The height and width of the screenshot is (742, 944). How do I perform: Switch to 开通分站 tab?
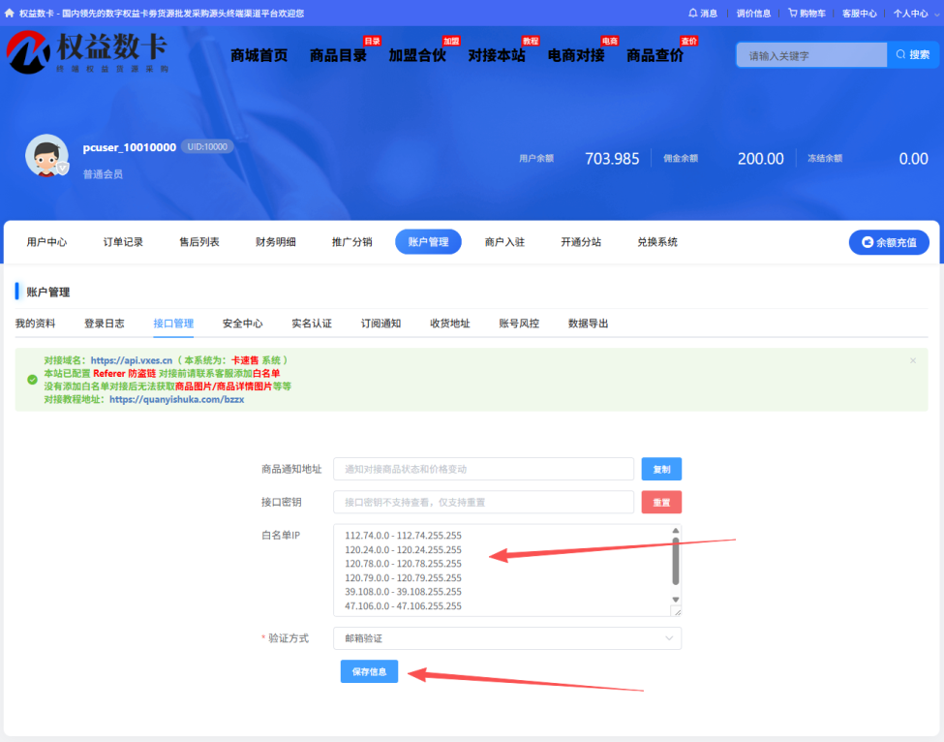click(581, 241)
